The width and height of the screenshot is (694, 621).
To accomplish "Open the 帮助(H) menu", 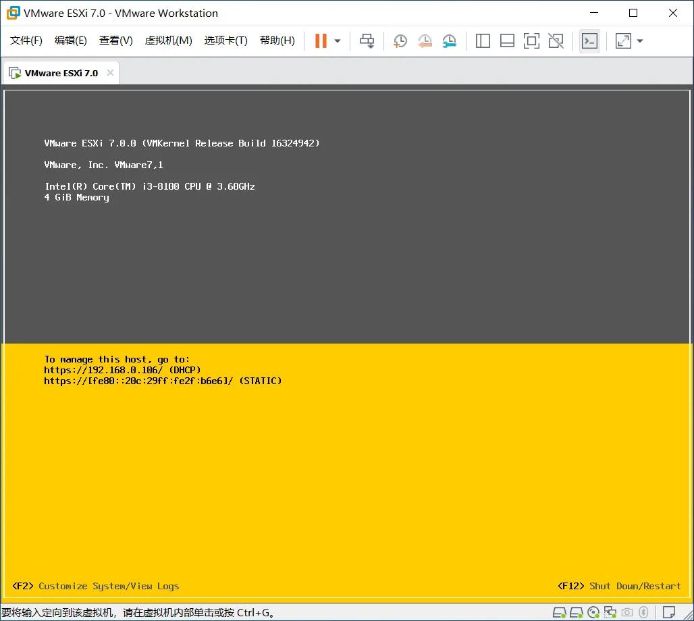I will tap(277, 40).
